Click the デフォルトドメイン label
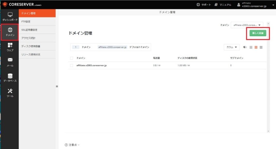Image resolution: width=276 pixels, height=149 pixels. [139, 47]
